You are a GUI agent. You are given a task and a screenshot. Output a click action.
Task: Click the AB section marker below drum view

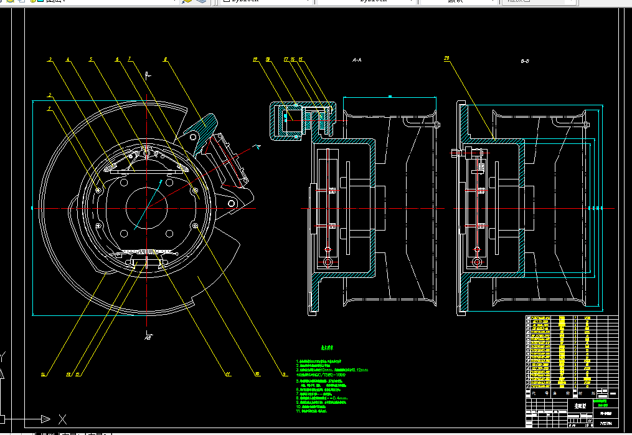tap(148, 337)
